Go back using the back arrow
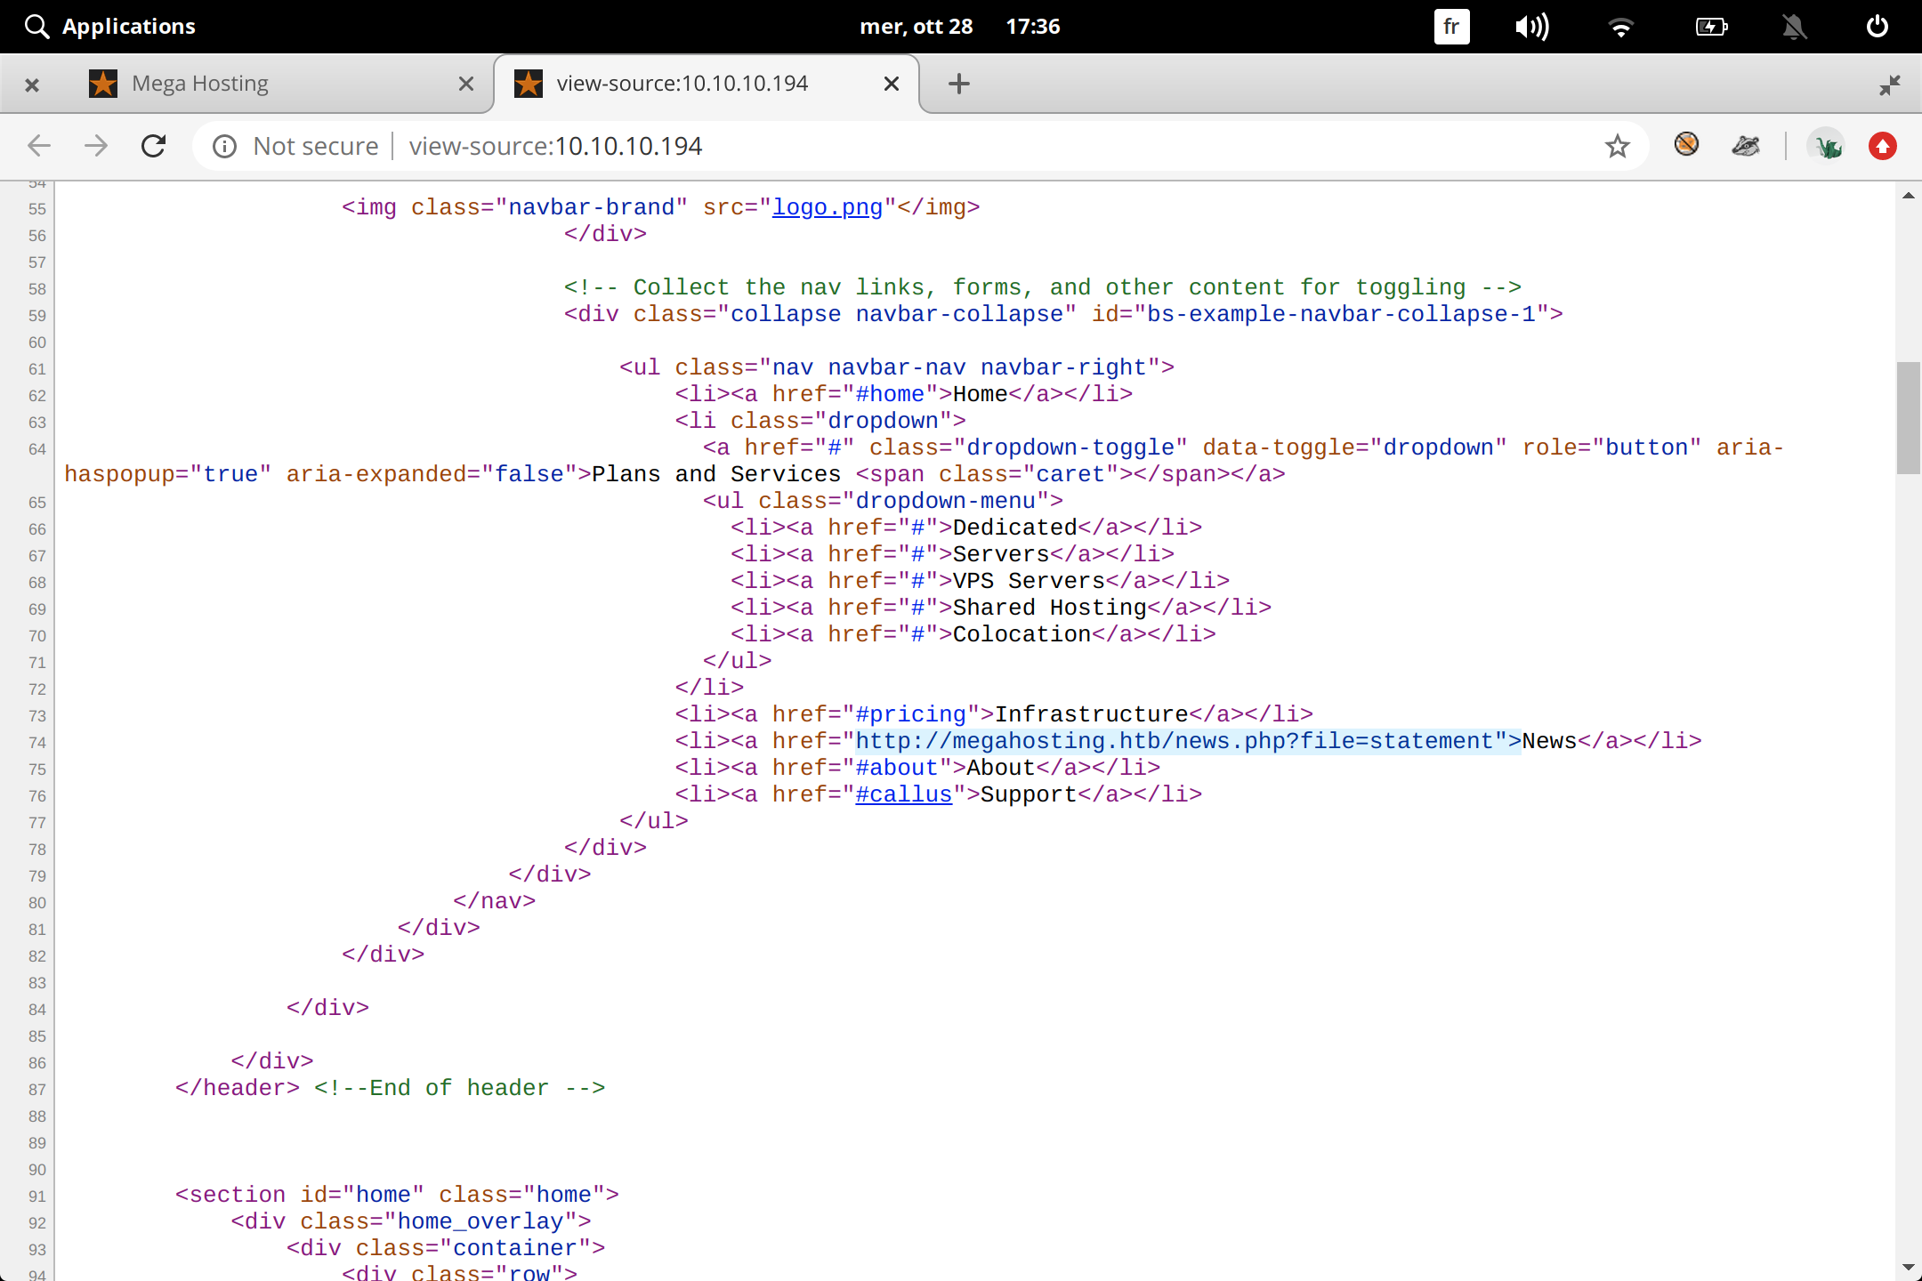Viewport: 1922px width, 1281px height. 39,146
